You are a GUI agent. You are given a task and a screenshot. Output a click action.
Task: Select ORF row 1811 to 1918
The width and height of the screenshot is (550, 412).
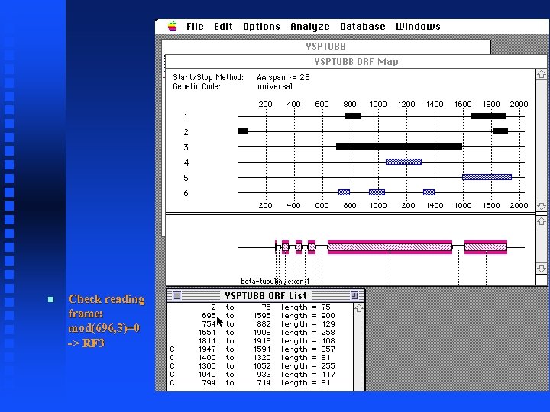(260, 341)
